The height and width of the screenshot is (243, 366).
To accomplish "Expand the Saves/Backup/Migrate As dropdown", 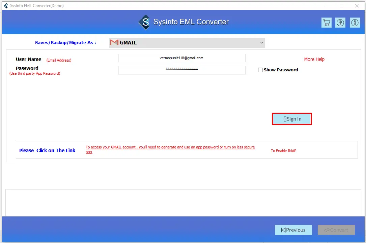I will (x=187, y=43).
